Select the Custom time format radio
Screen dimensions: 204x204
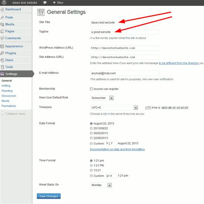[x=91, y=176]
